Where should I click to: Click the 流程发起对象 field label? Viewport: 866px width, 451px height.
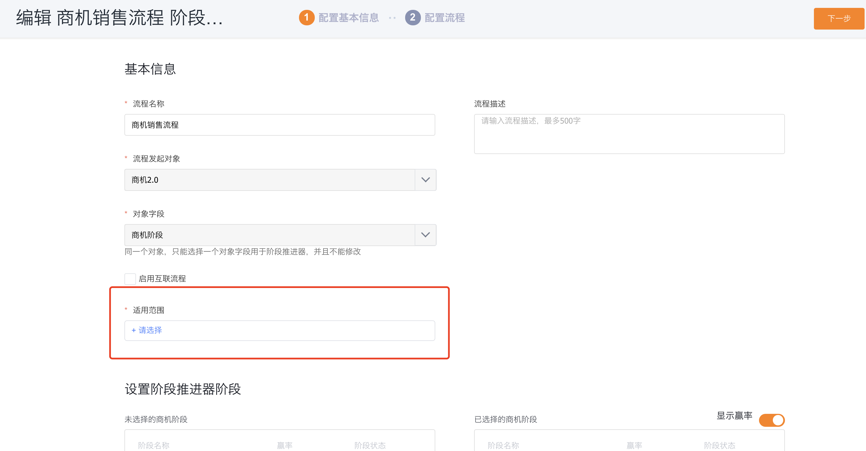(156, 158)
